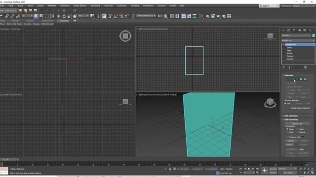Screen dimensions: 316x177
Task: Switch to the Create command panel tab
Action: [x=283, y=30]
